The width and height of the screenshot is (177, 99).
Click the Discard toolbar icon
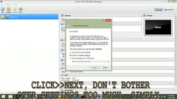coord(15,10)
